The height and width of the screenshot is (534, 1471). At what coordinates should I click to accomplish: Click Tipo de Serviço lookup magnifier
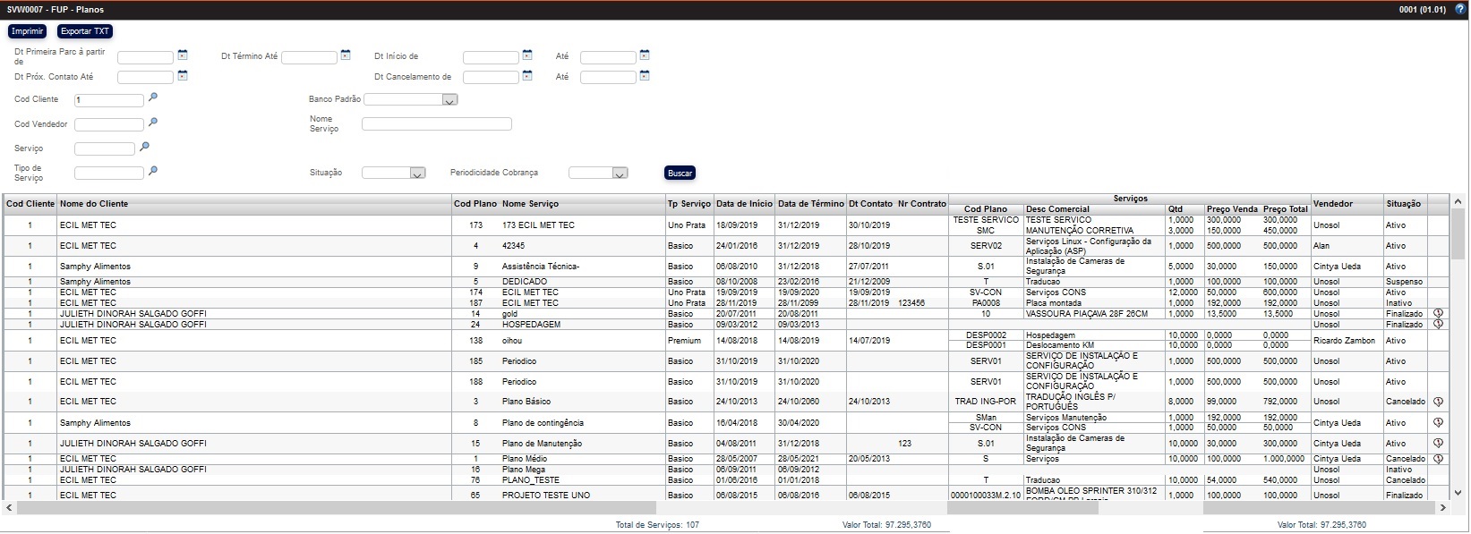[153, 171]
